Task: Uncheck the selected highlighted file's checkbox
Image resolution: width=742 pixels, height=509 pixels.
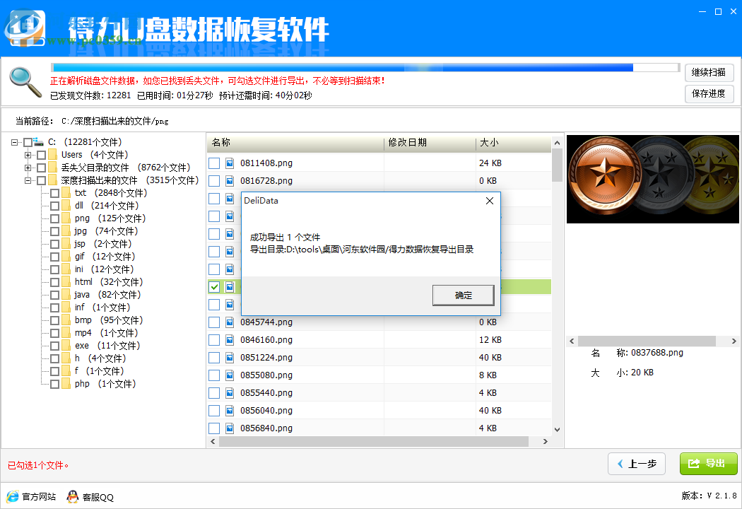Action: (214, 286)
